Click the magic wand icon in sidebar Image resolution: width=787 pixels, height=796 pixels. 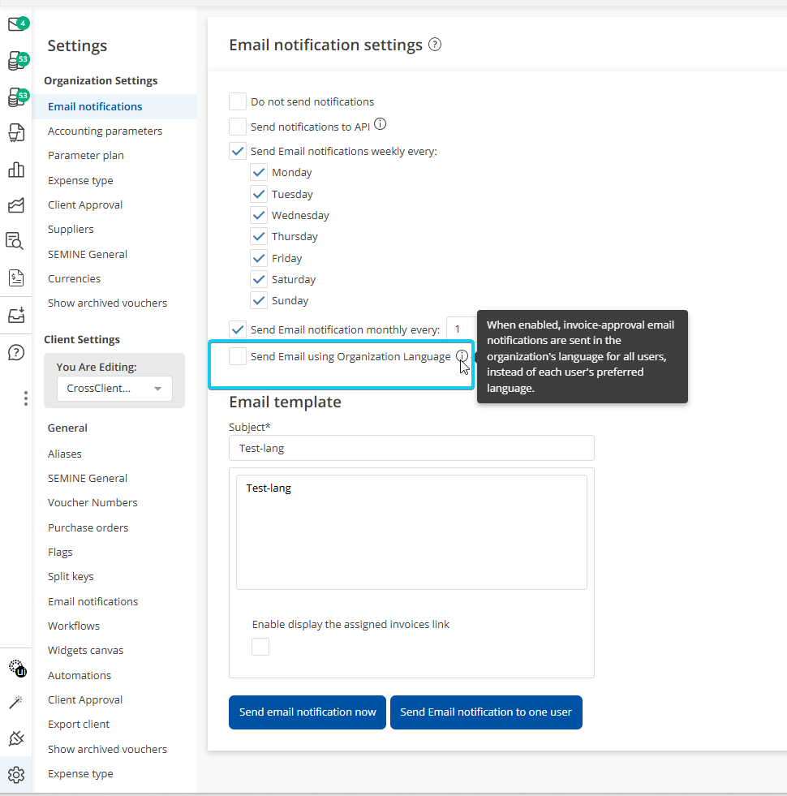16,702
